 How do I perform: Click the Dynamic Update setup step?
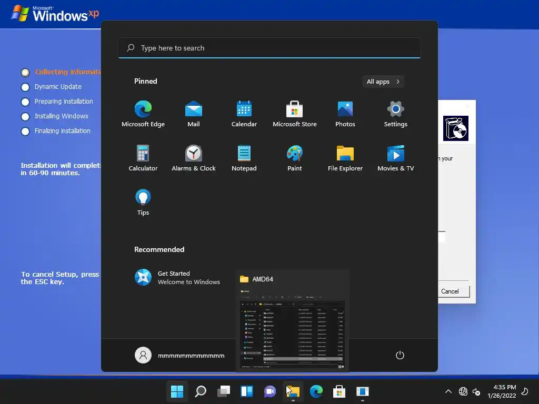[x=58, y=87]
